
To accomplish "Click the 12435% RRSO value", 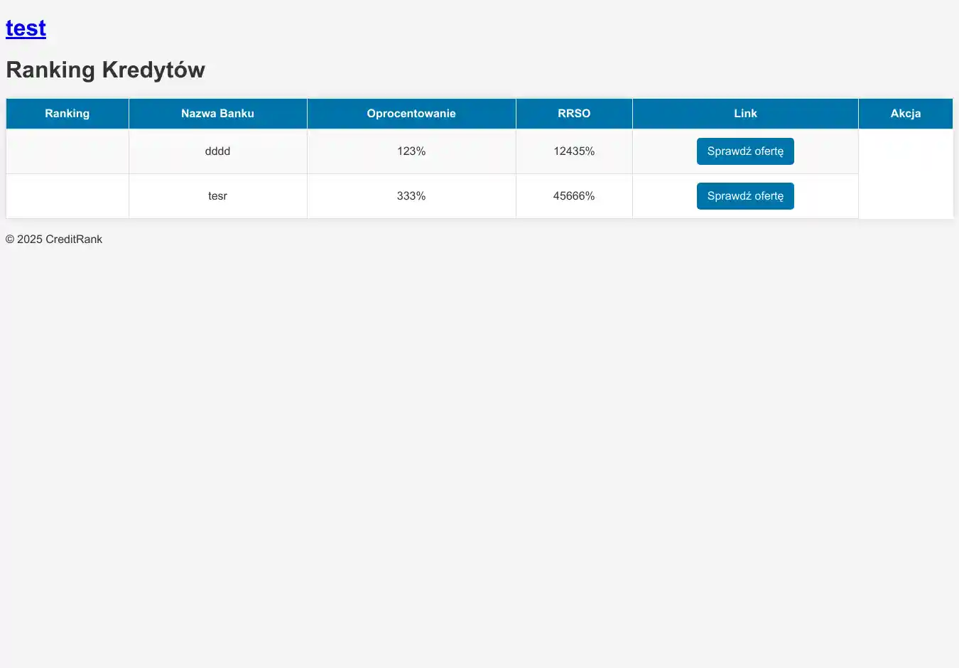I will click(574, 151).
